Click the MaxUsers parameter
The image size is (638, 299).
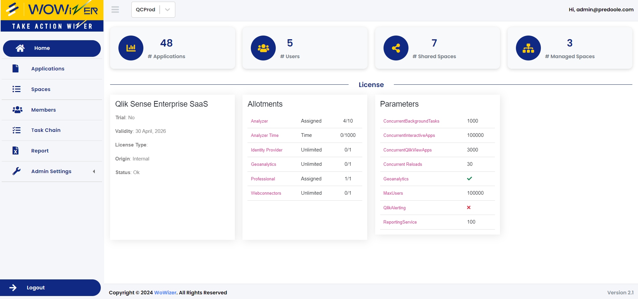[393, 193]
